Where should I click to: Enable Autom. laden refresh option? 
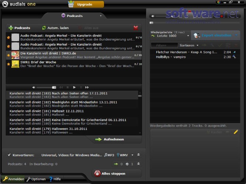[55, 28]
